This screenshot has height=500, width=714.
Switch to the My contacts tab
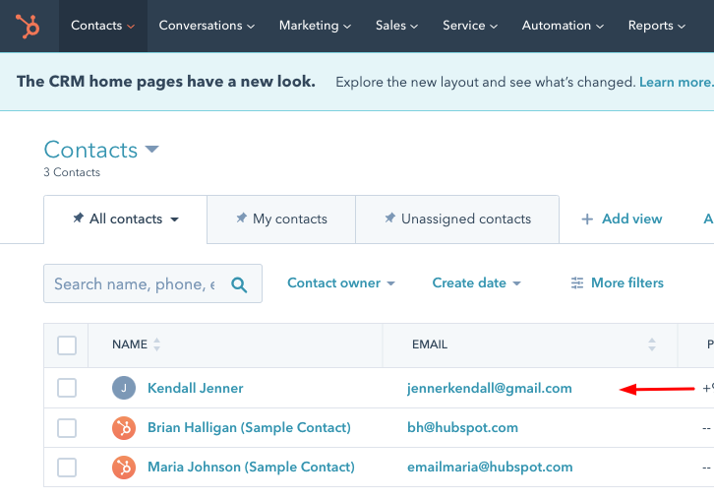click(281, 219)
